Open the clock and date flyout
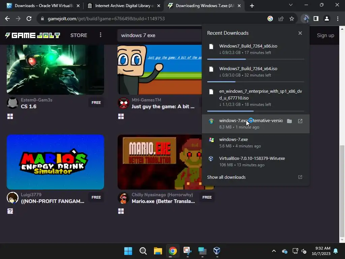This screenshot has width=345, height=259. (x=321, y=251)
